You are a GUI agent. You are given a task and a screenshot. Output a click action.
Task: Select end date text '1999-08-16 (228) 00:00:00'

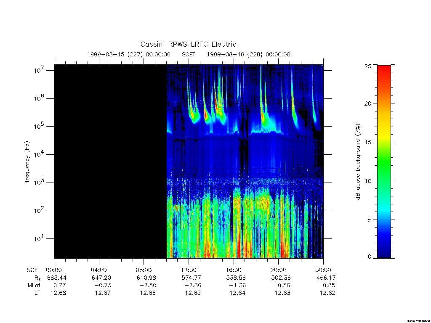click(248, 54)
